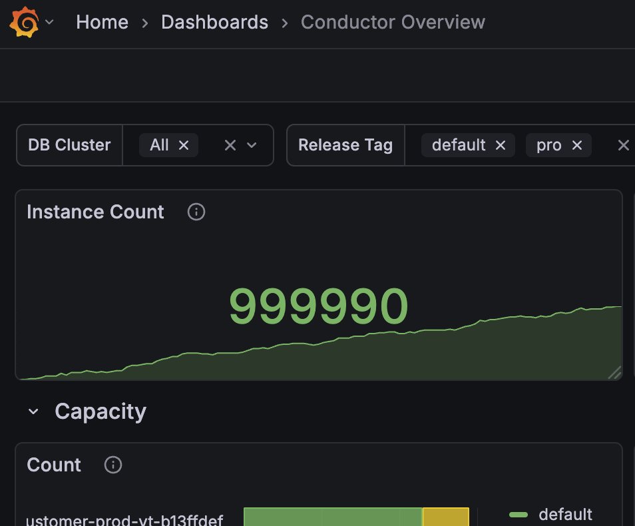Grab Instance Count panel resize handle
The width and height of the screenshot is (635, 526).
coord(615,373)
